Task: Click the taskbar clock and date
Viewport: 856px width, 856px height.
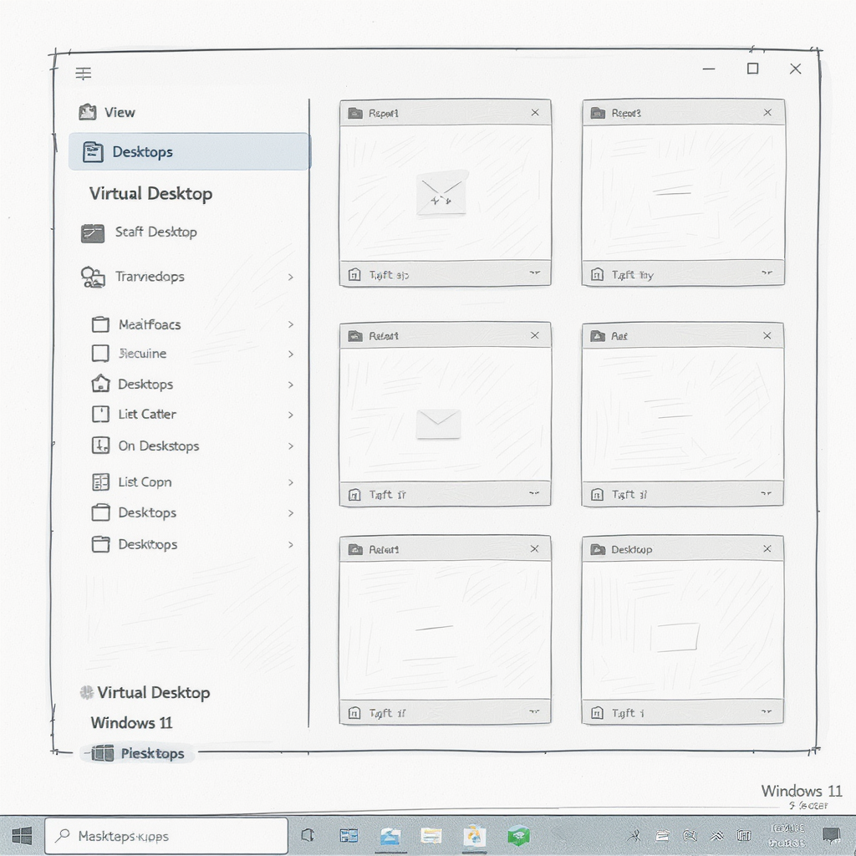Action: coord(787,836)
